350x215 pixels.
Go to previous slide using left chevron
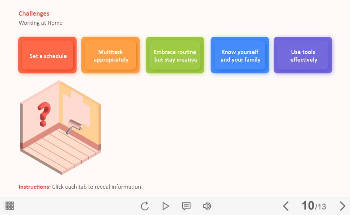point(286,206)
